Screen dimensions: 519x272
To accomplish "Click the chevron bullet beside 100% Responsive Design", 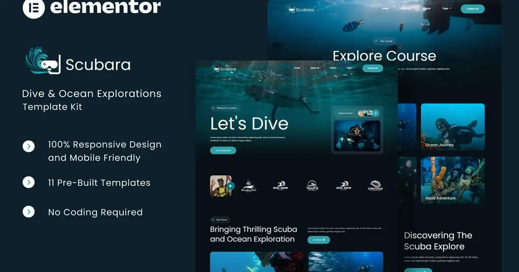I will 29,146.
